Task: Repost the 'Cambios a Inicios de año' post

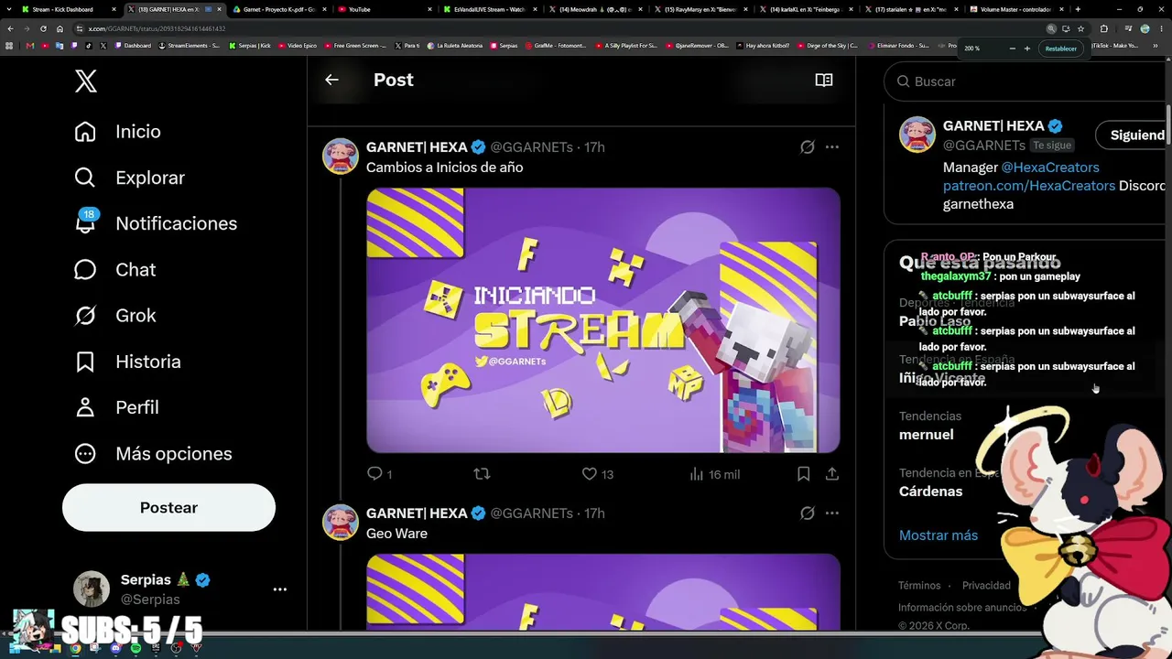Action: tap(482, 474)
